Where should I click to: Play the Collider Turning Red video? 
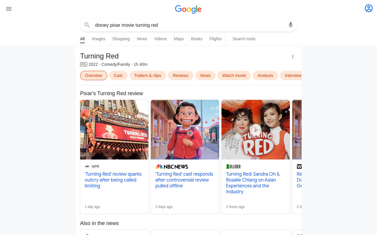tap(256, 130)
